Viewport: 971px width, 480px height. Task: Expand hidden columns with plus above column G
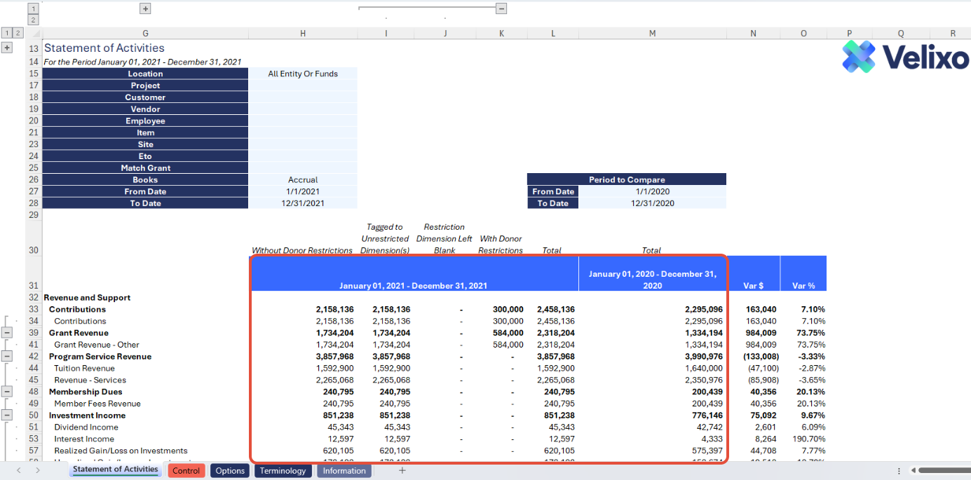[145, 8]
